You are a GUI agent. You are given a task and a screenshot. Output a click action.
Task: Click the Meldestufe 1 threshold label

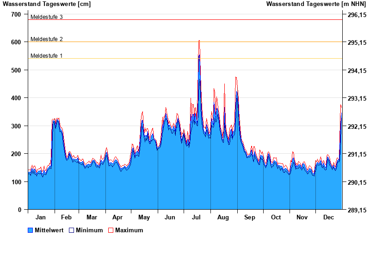46,56
